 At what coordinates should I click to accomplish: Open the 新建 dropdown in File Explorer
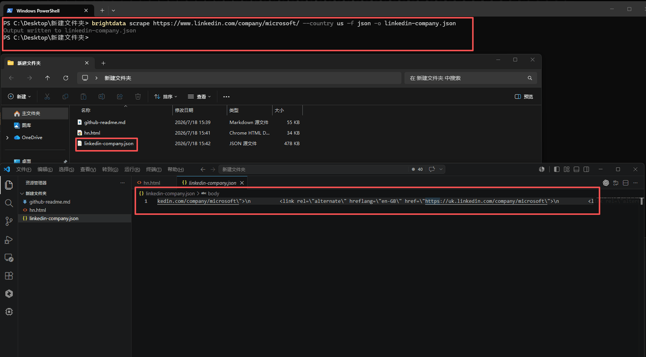[19, 96]
